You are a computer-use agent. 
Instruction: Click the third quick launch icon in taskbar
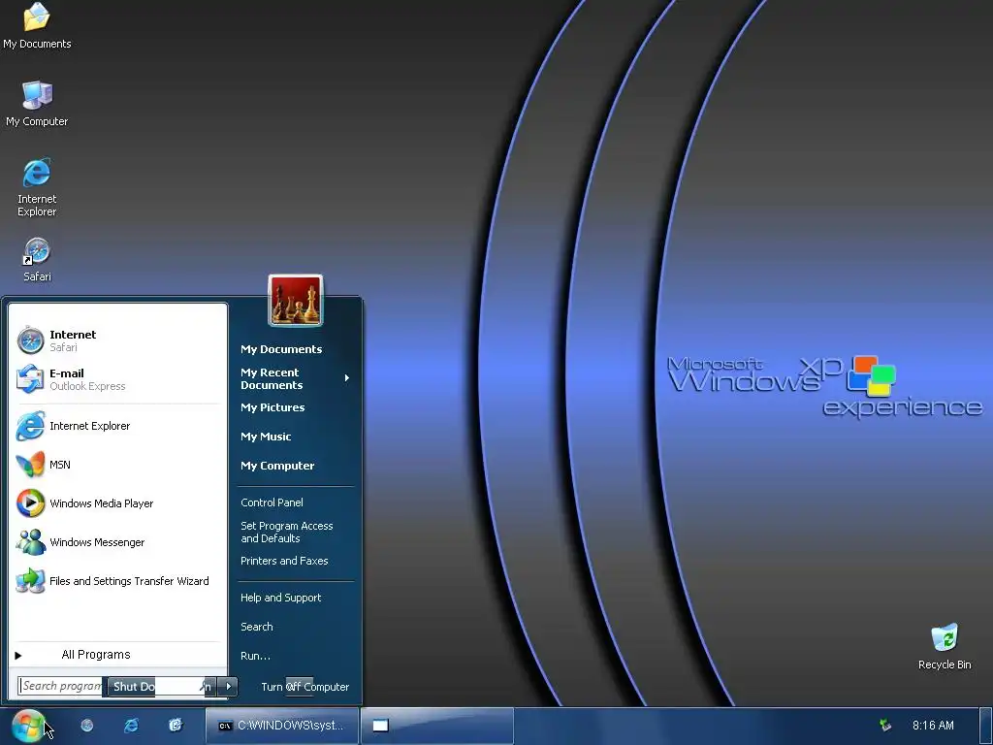click(176, 726)
